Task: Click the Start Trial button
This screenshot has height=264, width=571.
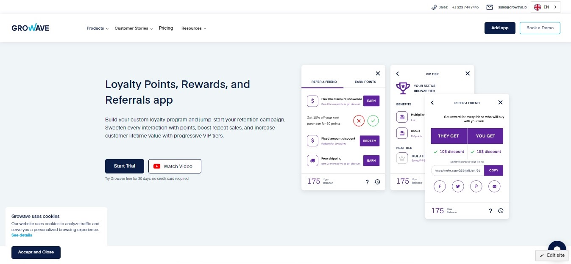Action: click(x=125, y=166)
